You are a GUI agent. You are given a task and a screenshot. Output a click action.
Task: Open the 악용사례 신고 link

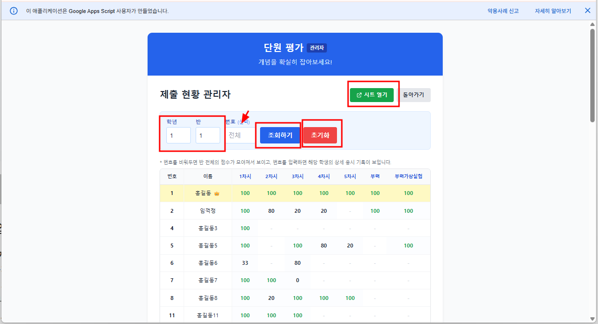[x=503, y=11]
